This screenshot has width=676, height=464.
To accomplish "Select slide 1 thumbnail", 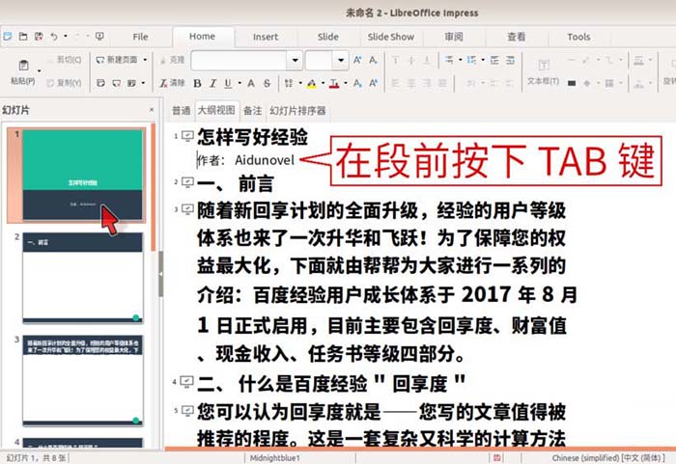I will (x=82, y=176).
